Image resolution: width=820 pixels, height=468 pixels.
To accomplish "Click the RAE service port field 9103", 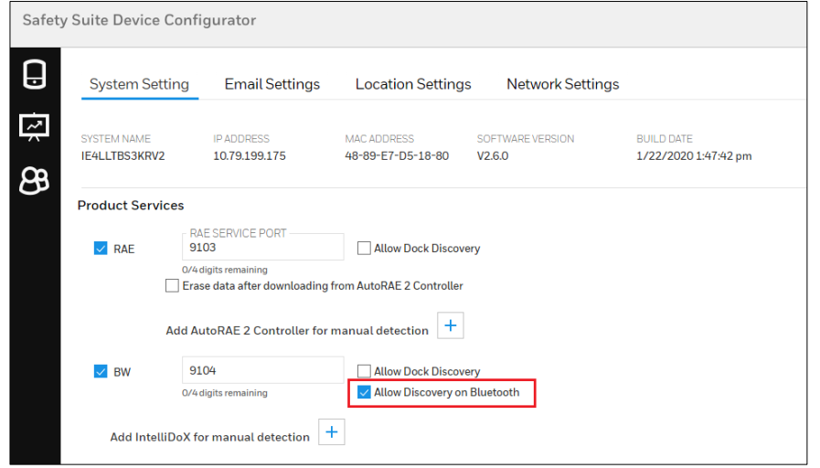I will point(262,248).
